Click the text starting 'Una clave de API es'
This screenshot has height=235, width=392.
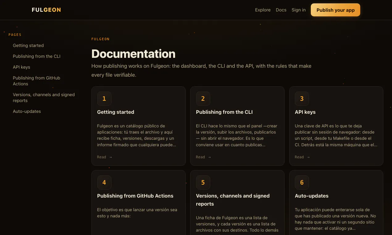[336, 135]
